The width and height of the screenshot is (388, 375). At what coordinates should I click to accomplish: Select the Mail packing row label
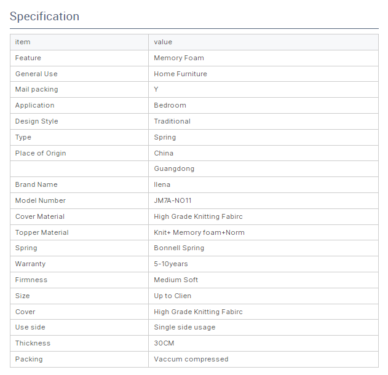(37, 89)
